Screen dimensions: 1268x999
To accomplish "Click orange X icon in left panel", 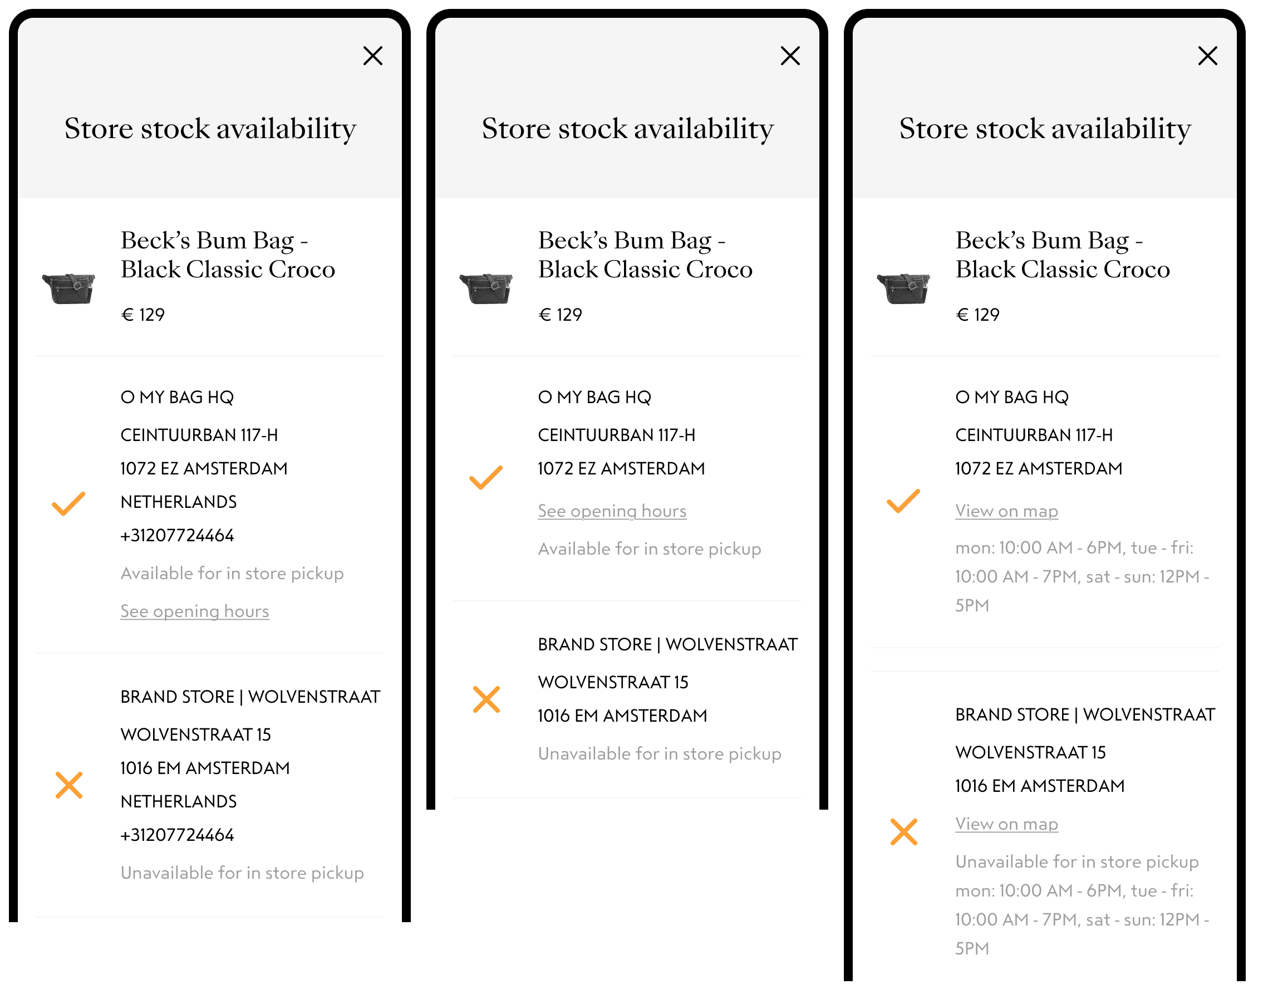I will pyautogui.click(x=69, y=785).
